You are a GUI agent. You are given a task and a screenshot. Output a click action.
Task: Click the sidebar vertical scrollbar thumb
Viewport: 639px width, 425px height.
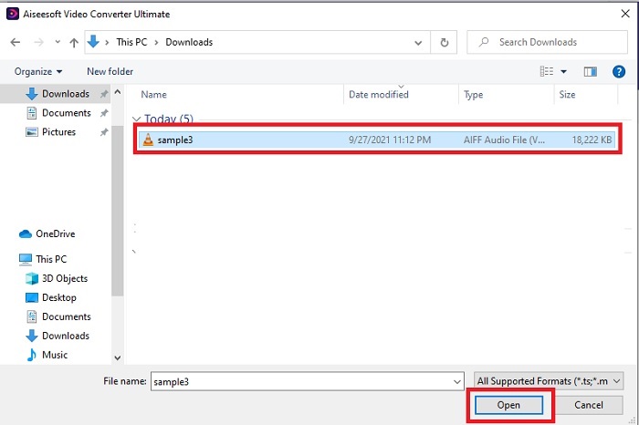point(118,211)
